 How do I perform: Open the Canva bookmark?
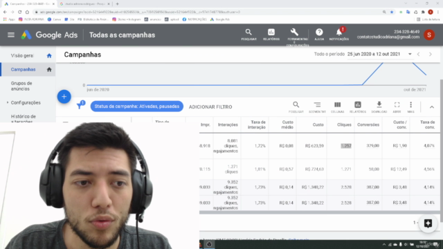(54, 19)
